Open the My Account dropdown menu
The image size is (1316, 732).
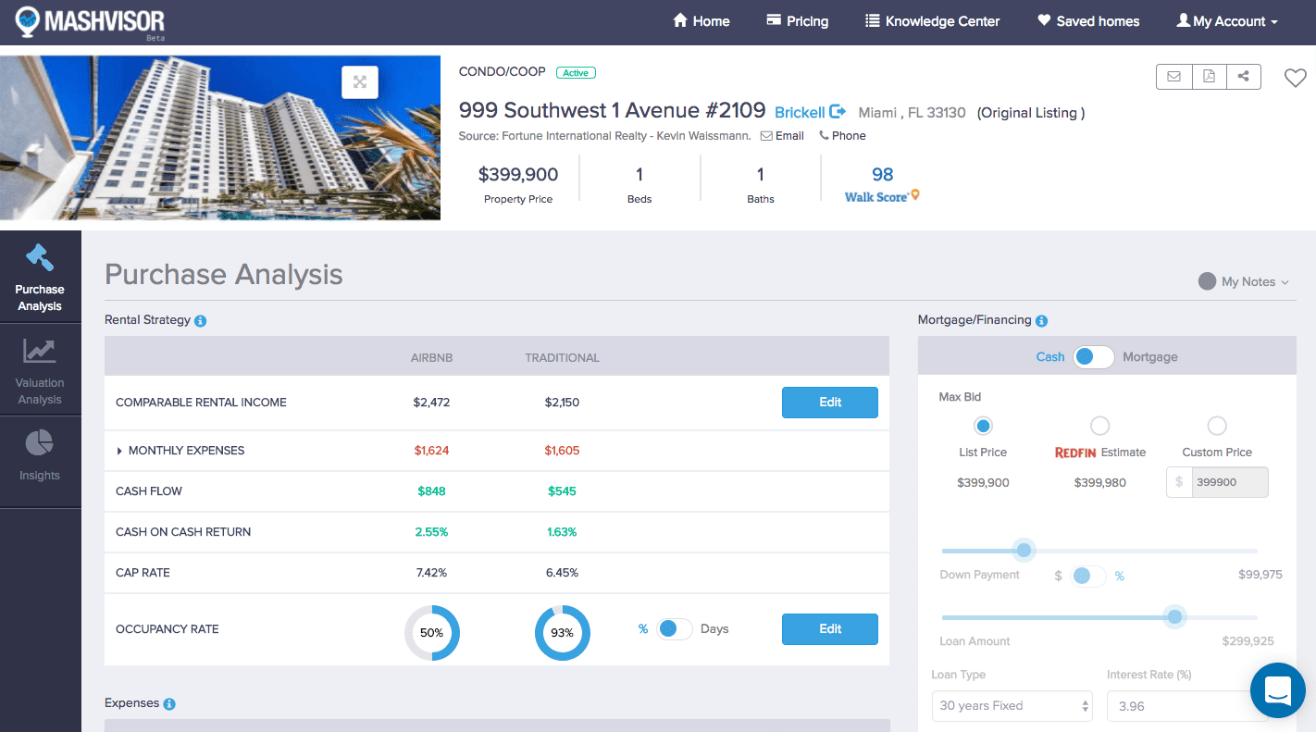(1227, 21)
